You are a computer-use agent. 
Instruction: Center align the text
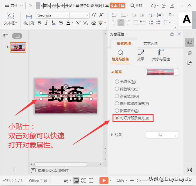121,23
